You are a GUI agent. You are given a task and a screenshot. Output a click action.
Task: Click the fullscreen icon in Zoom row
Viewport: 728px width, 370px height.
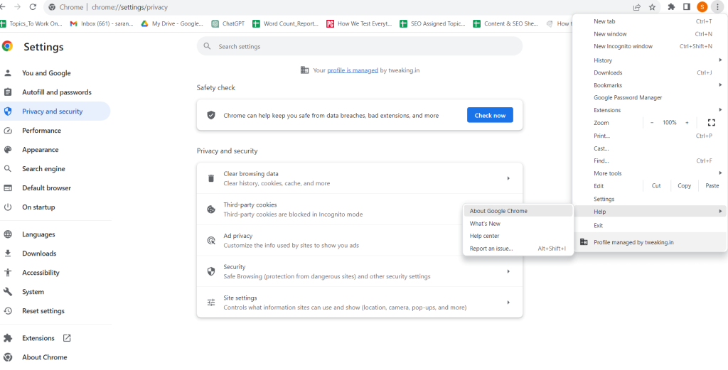711,123
